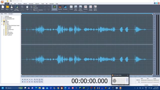Select the DX Filters tree item
The height and width of the screenshot is (90, 160).
click(7, 23)
